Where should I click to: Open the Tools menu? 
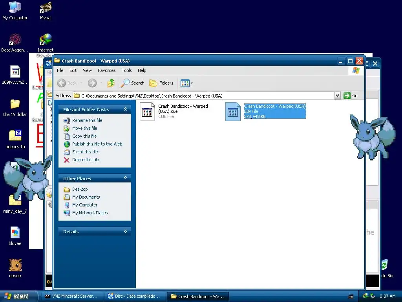127,70
